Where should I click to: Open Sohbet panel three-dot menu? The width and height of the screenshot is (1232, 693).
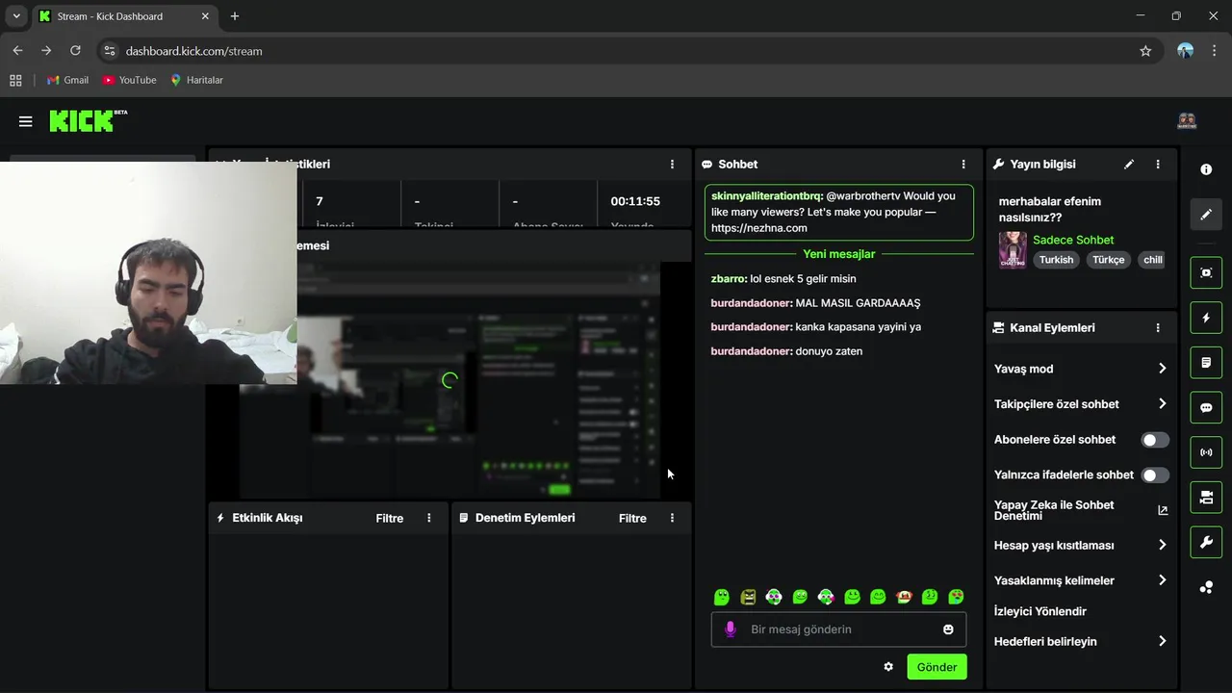click(963, 165)
